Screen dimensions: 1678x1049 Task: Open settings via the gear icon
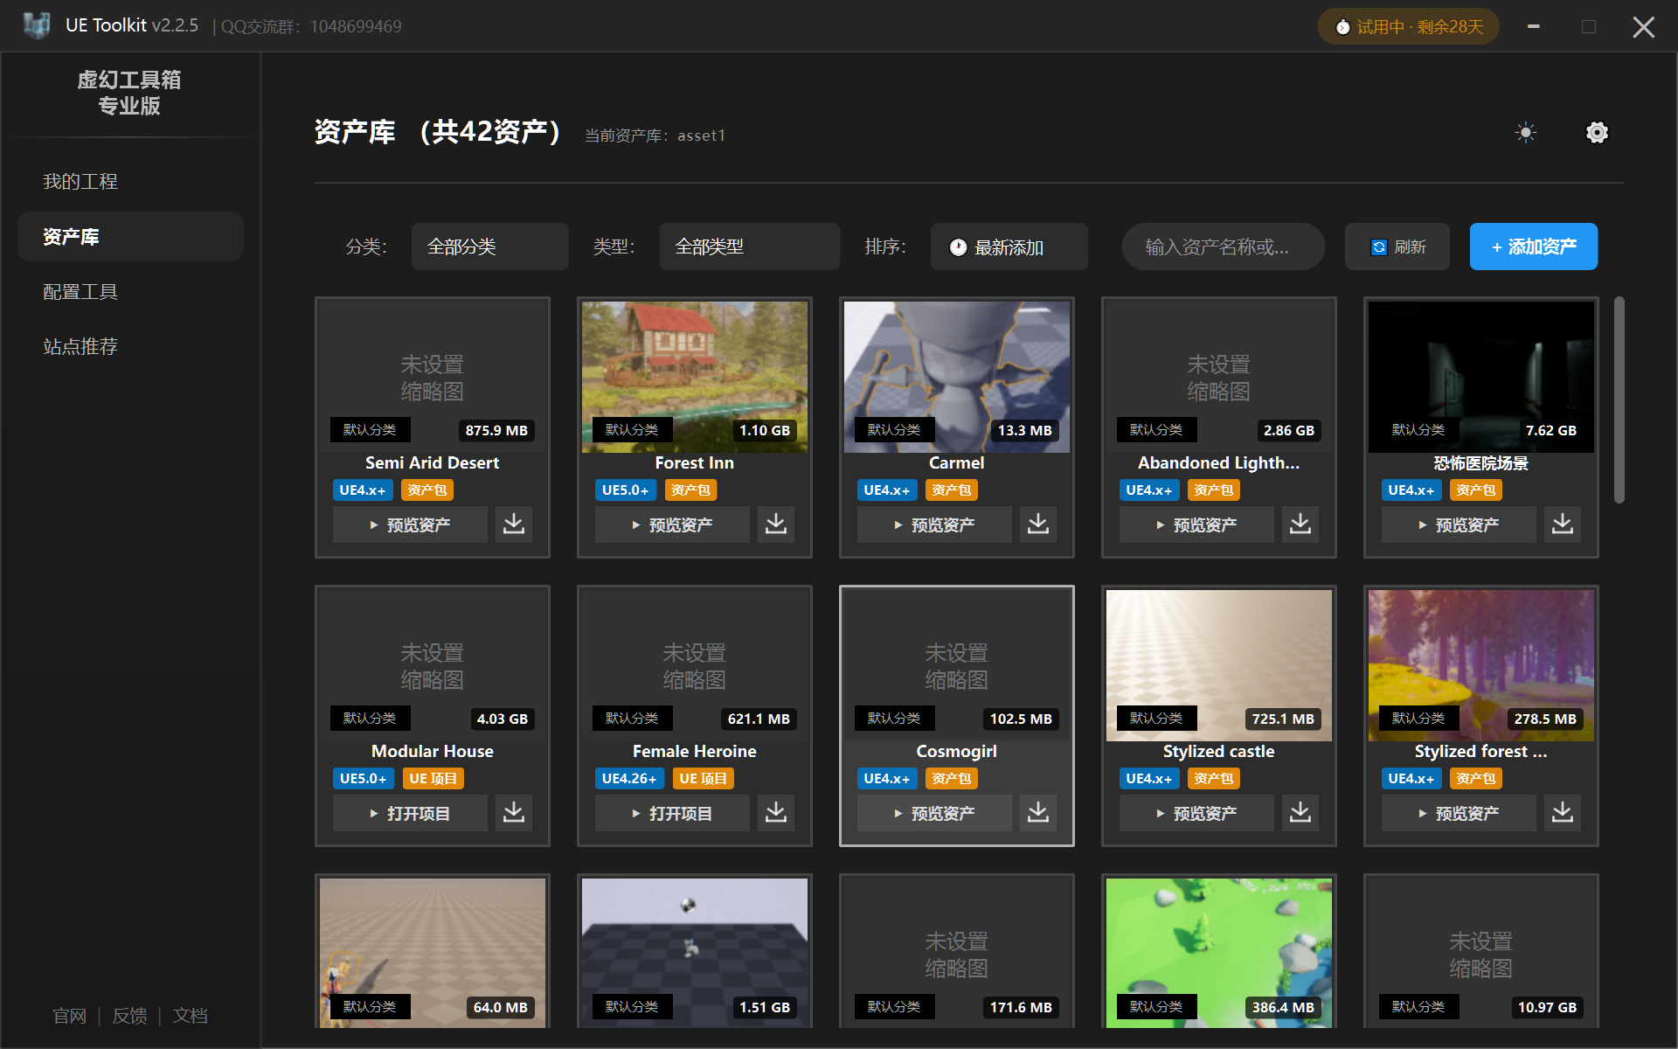1597,133
